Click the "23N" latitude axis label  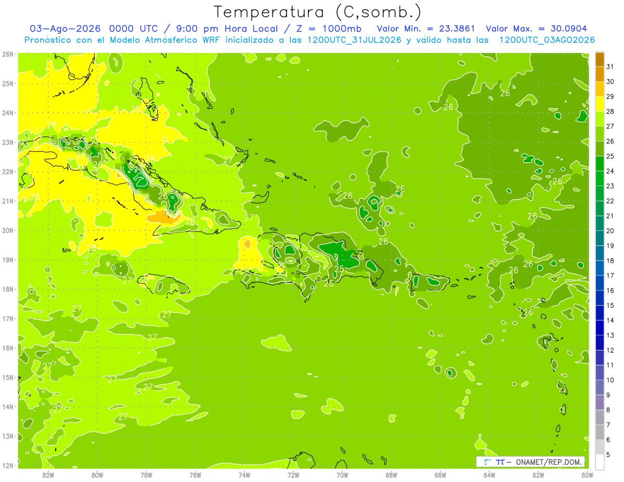click(x=8, y=142)
